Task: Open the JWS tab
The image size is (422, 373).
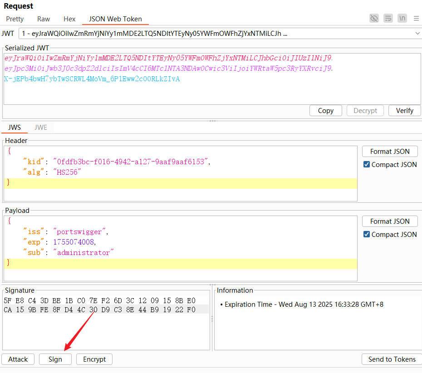Action: (x=15, y=128)
